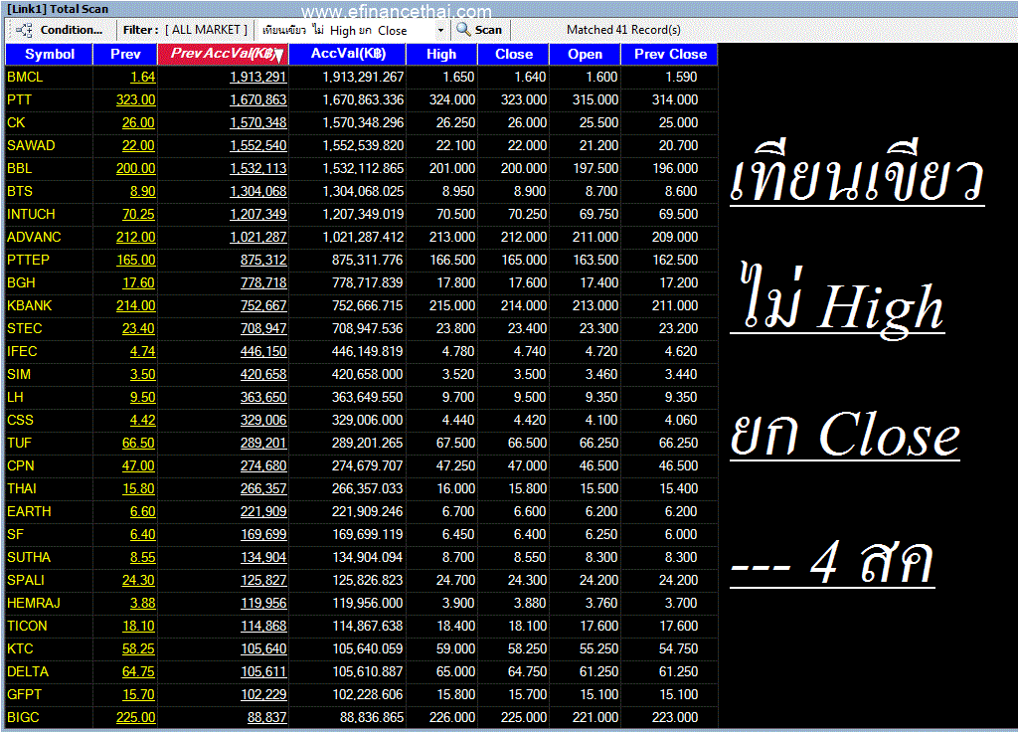Select the BGH symbol
The height and width of the screenshot is (734, 1018).
pyautogui.click(x=21, y=282)
